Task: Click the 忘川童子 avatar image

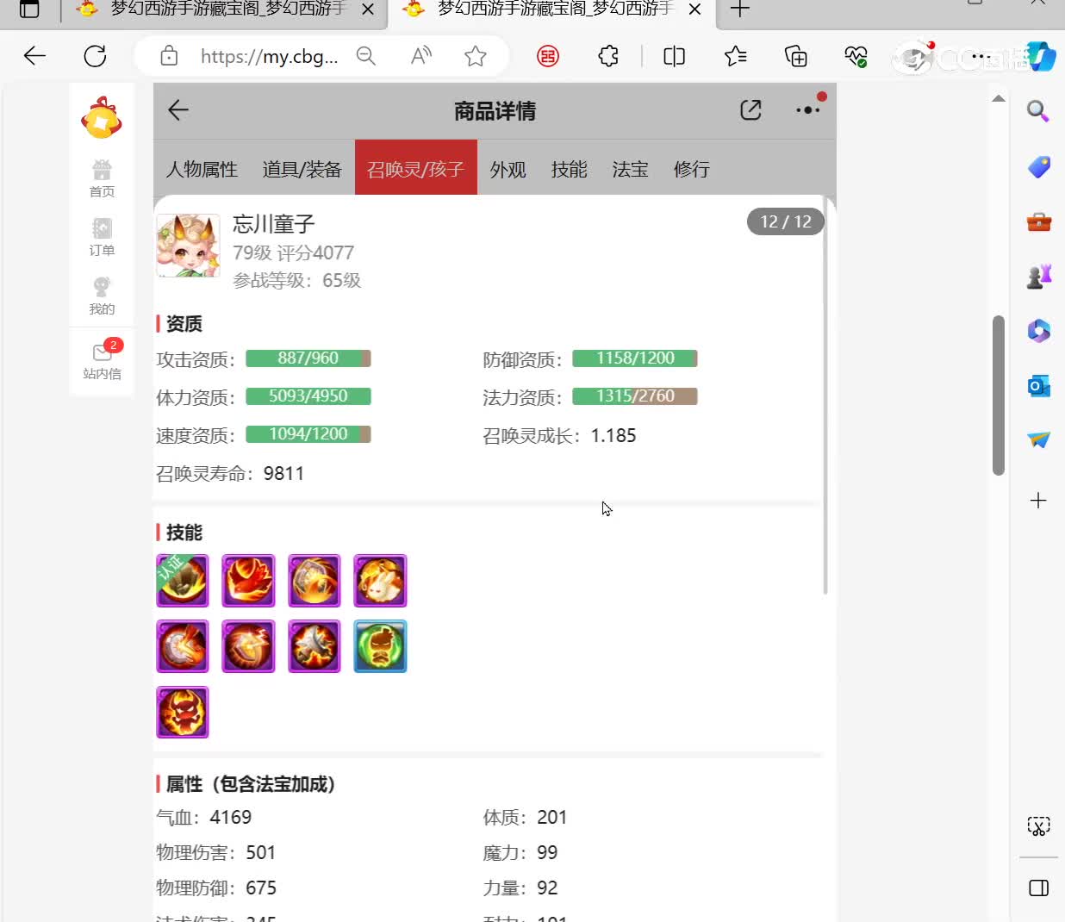Action: [x=188, y=246]
